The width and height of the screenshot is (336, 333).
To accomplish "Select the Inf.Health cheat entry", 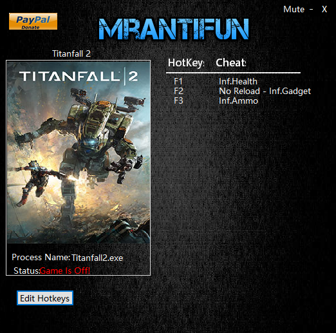I will pyautogui.click(x=238, y=81).
